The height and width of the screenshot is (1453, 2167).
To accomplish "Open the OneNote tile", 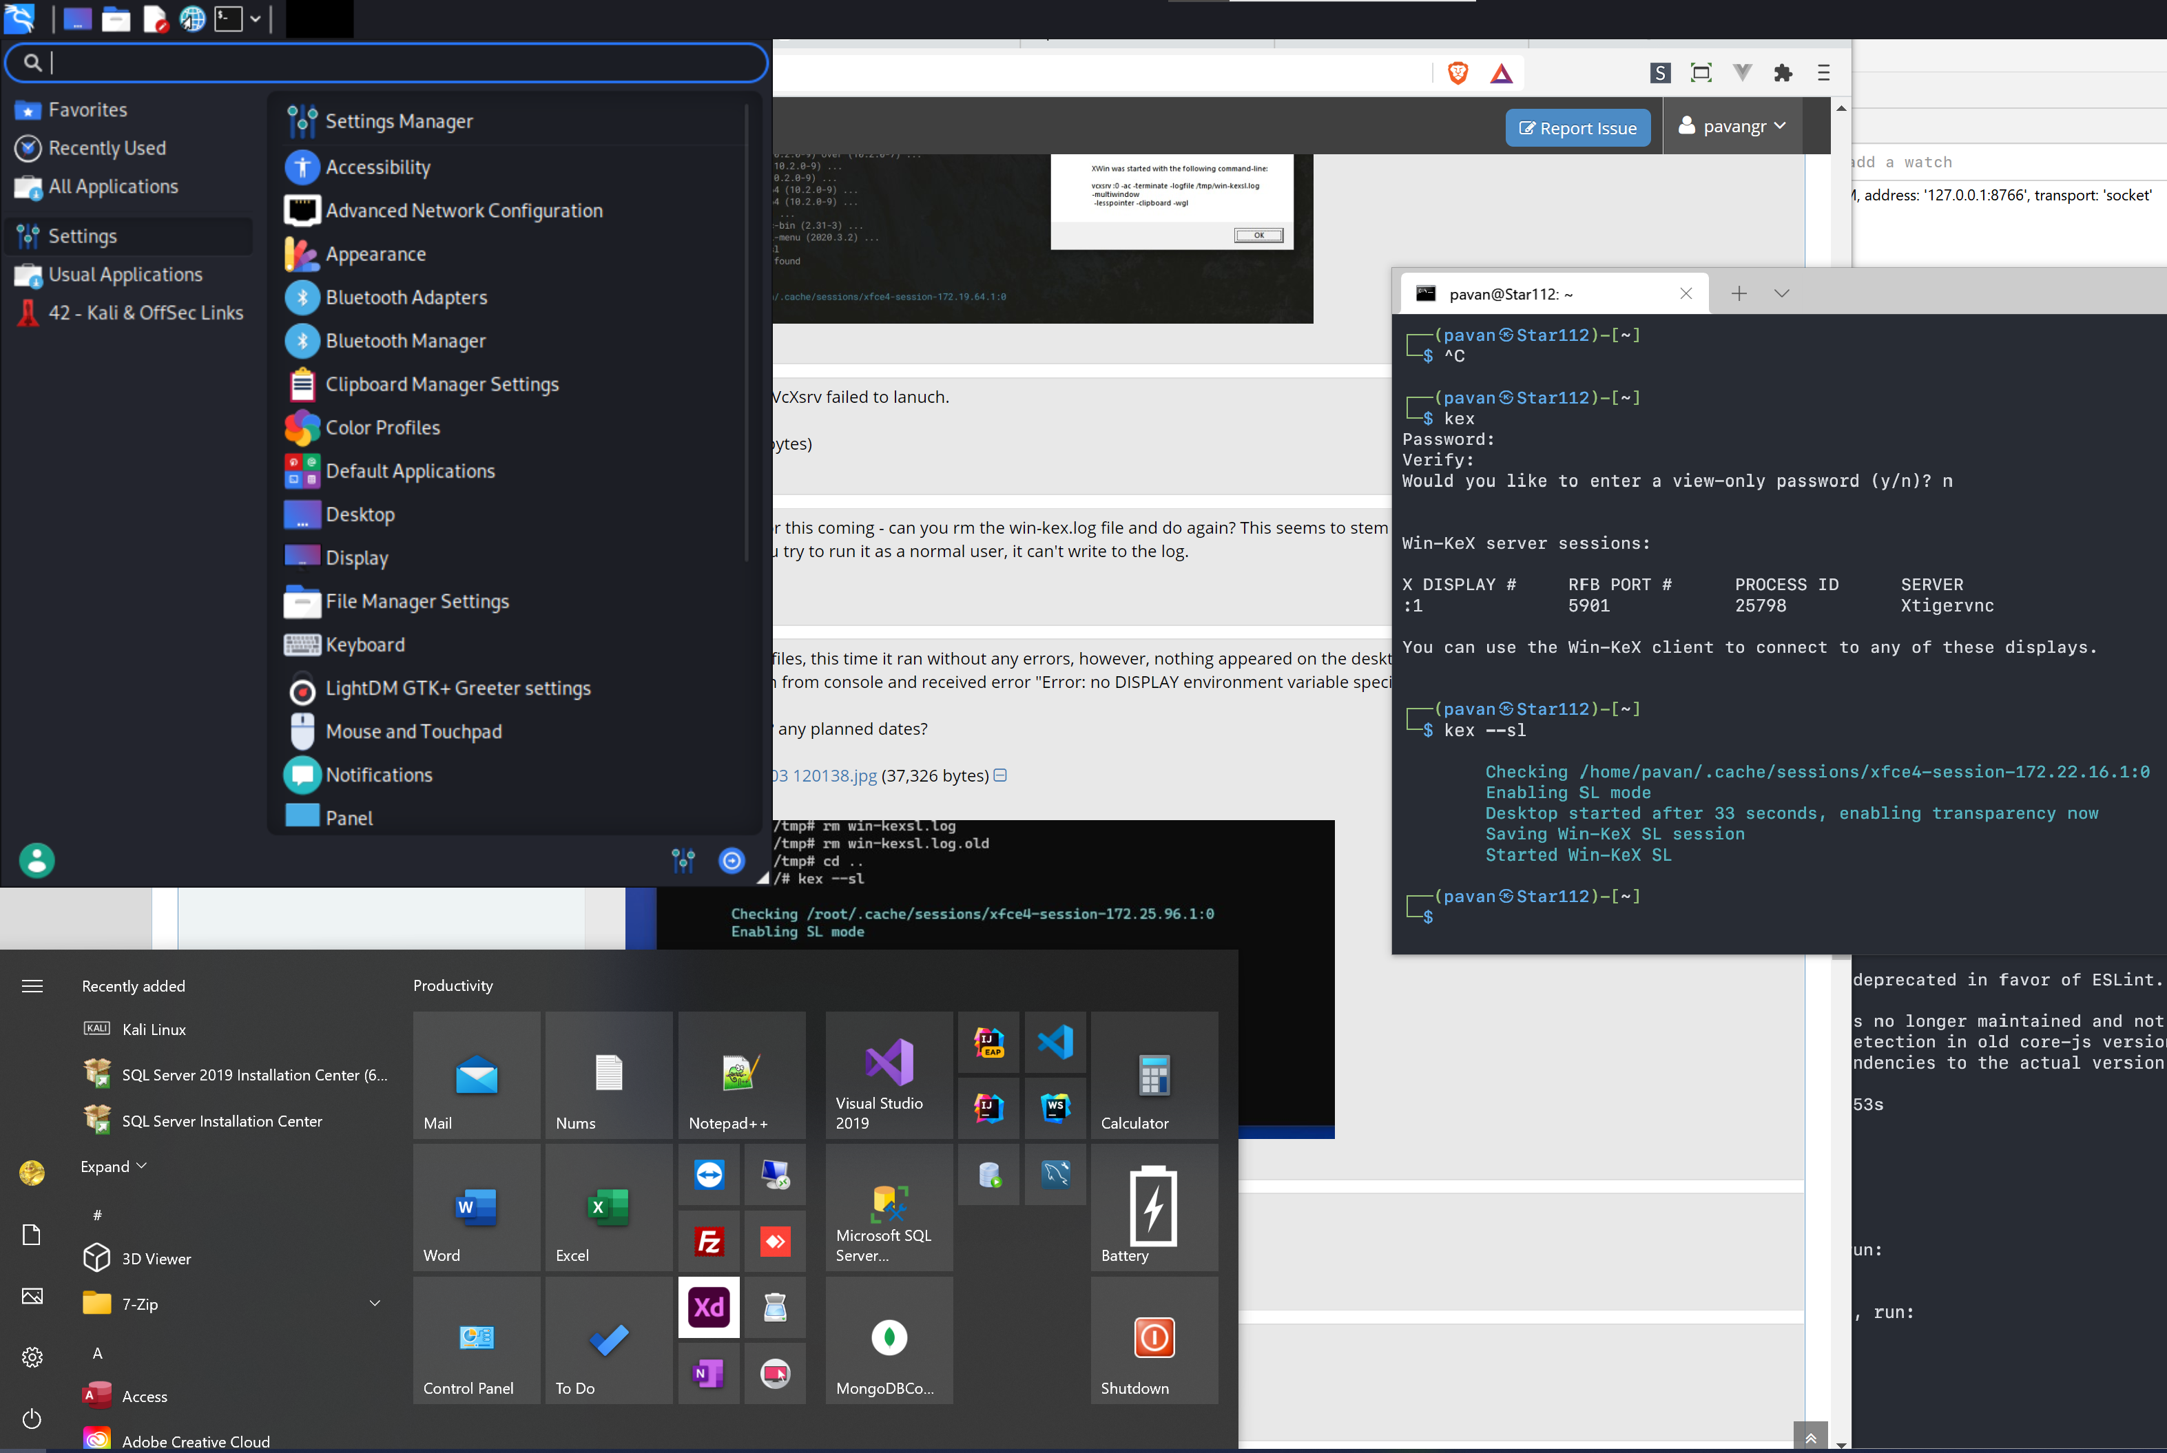I will coord(709,1373).
